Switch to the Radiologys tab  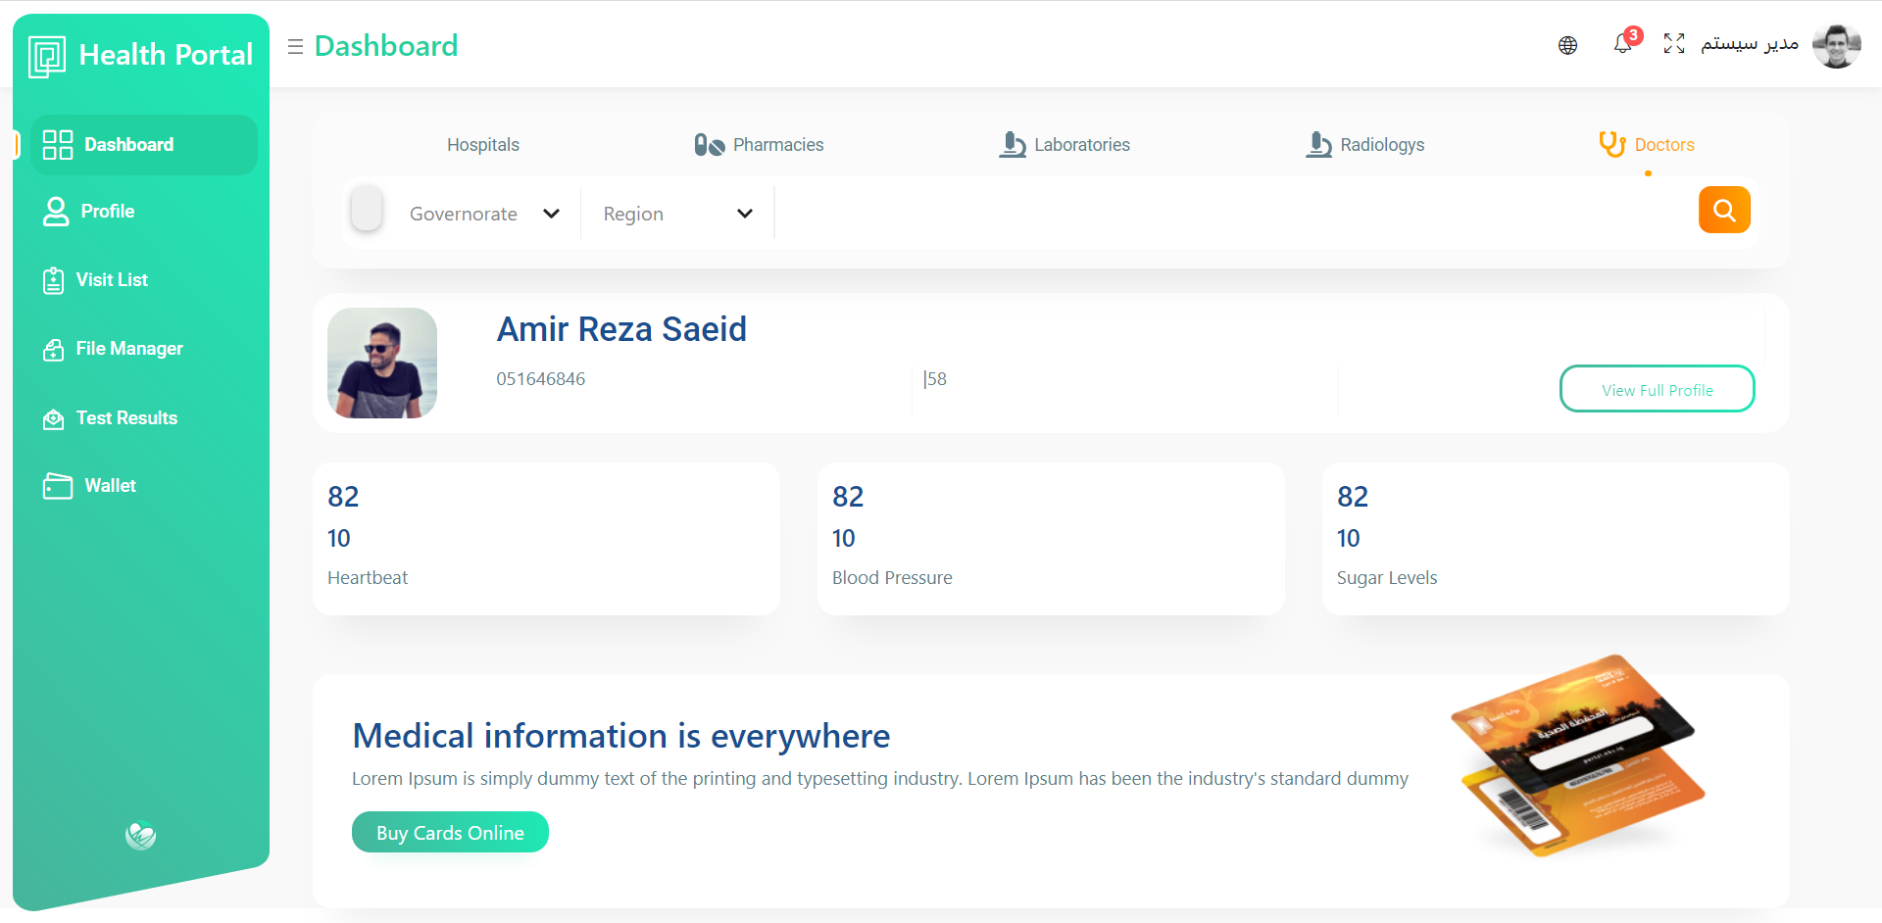pyautogui.click(x=1364, y=145)
